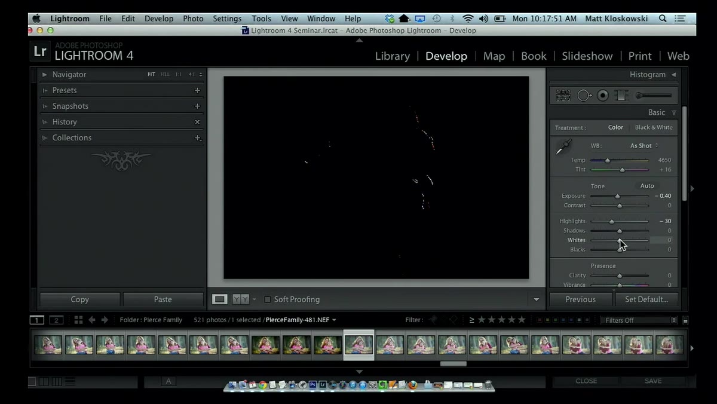Screen dimensions: 717x404
Task: Select the Graduated Filter tool
Action: pyautogui.click(x=621, y=95)
